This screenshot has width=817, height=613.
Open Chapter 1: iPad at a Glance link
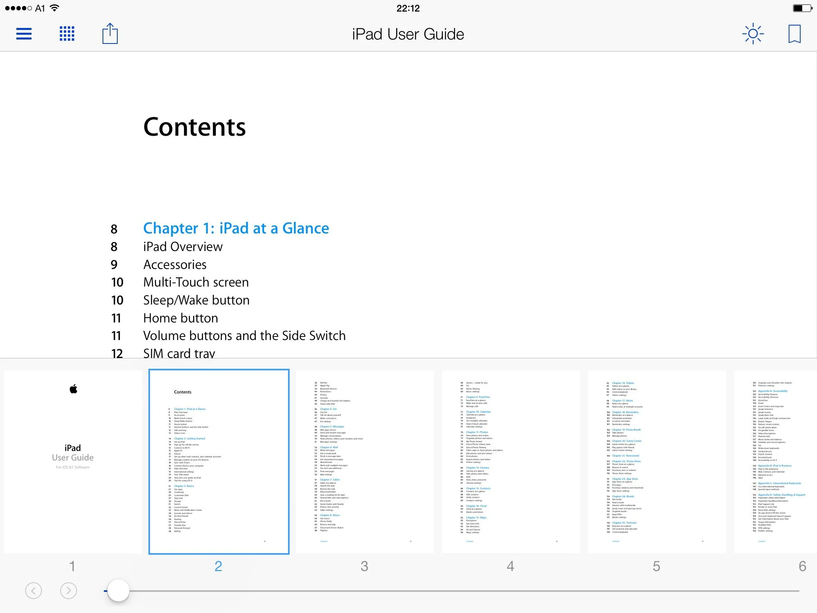[x=236, y=228]
